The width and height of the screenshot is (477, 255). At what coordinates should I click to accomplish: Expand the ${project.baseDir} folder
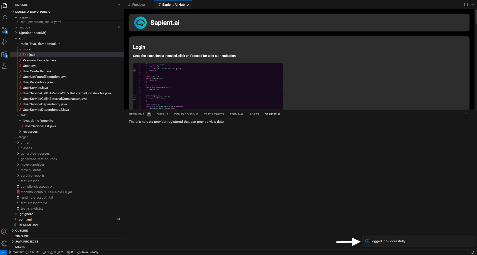67,33
